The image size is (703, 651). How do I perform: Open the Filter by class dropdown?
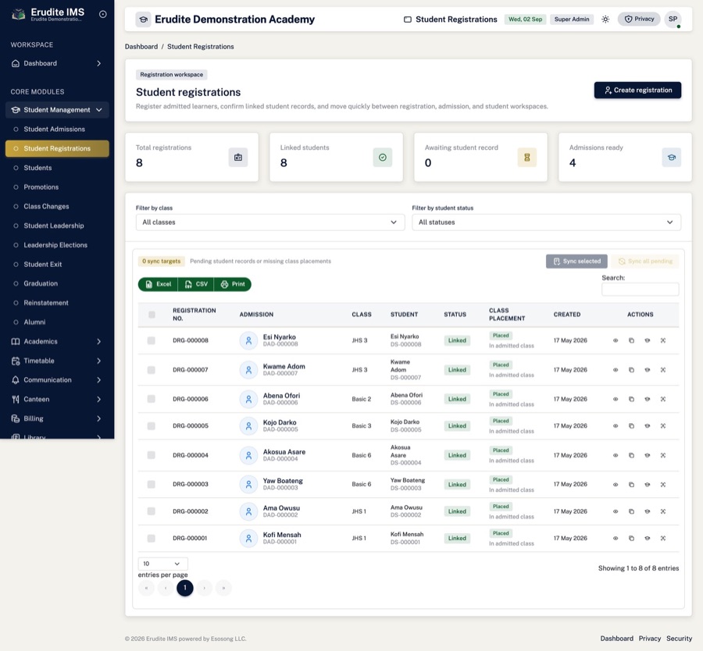click(270, 222)
